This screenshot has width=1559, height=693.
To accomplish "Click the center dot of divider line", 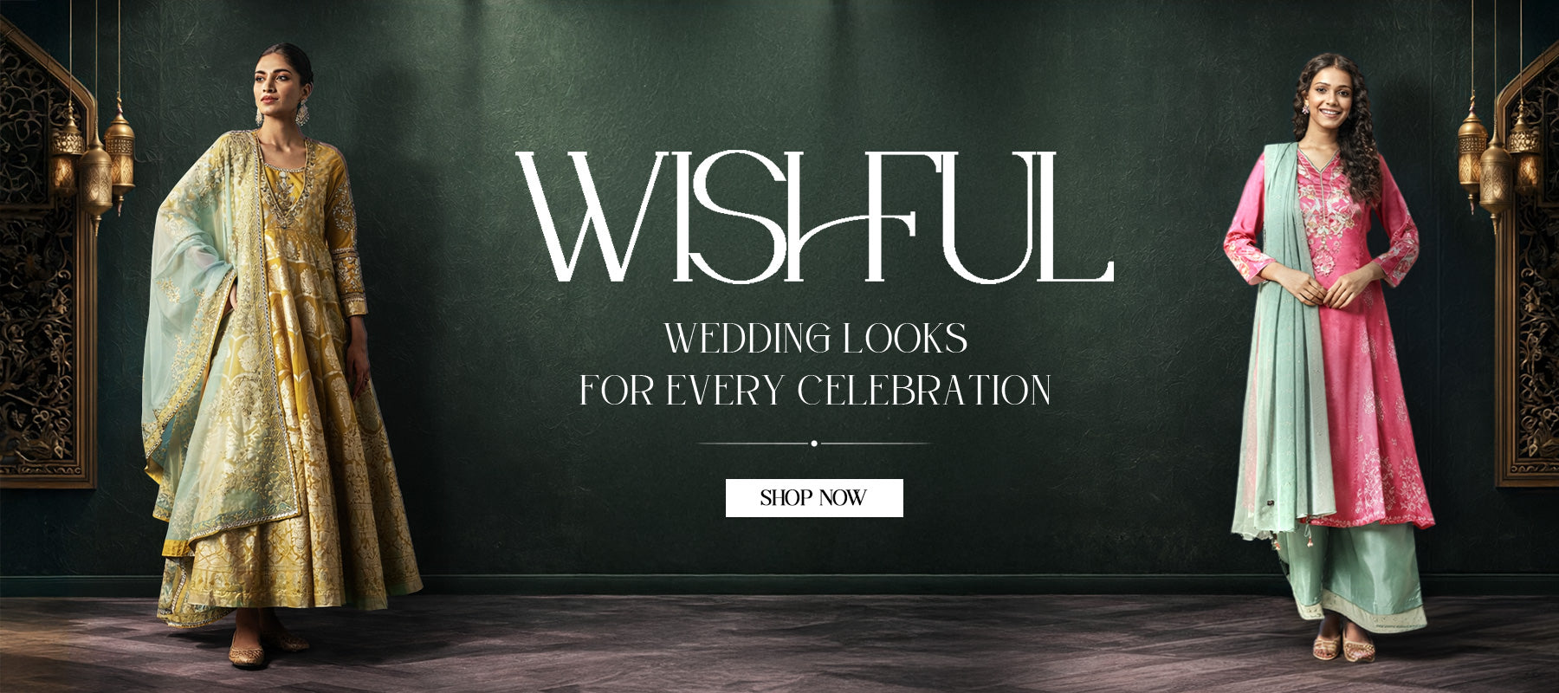I will tap(814, 444).
